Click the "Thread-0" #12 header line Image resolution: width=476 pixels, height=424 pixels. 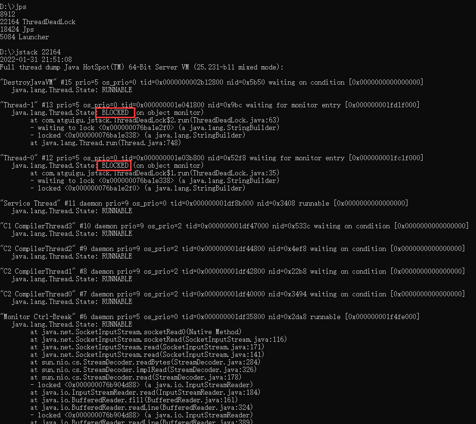[x=212, y=158]
